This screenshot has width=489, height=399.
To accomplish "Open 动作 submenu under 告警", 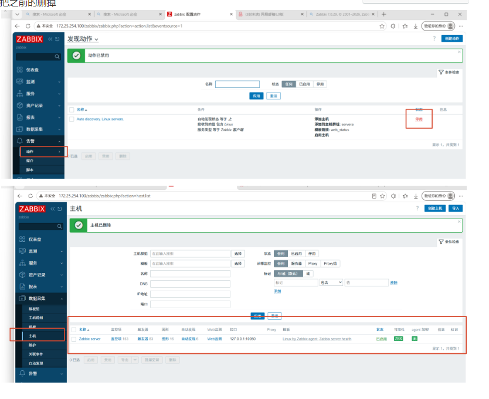I will coord(42,152).
